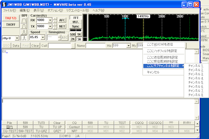Choose ここに送信周波数を設定

click(164, 57)
